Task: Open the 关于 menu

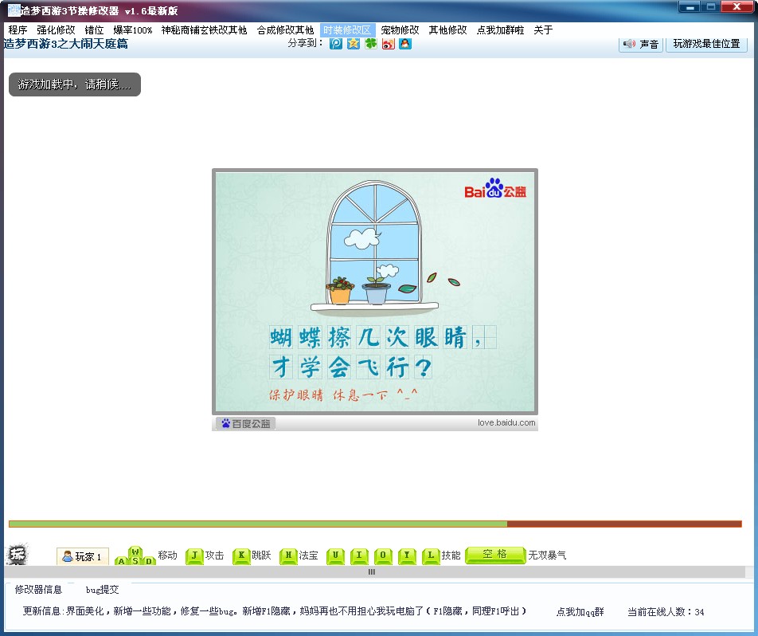Action: coord(543,30)
